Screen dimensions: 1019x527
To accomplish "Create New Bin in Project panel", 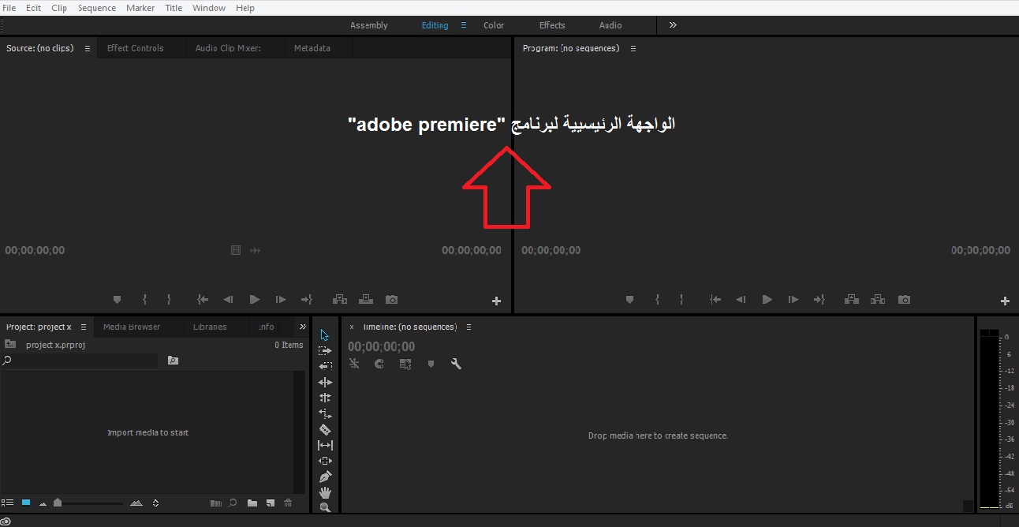I will tap(252, 503).
